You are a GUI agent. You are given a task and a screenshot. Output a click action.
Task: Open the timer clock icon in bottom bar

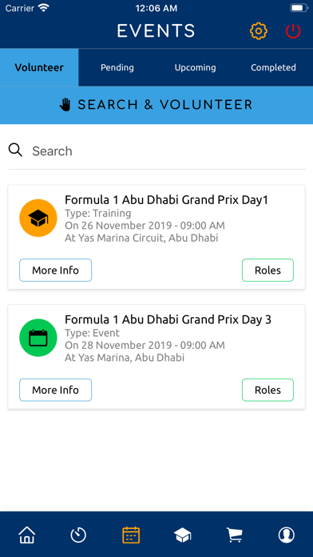[x=78, y=535]
